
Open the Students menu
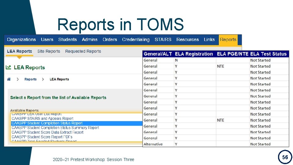point(67,39)
